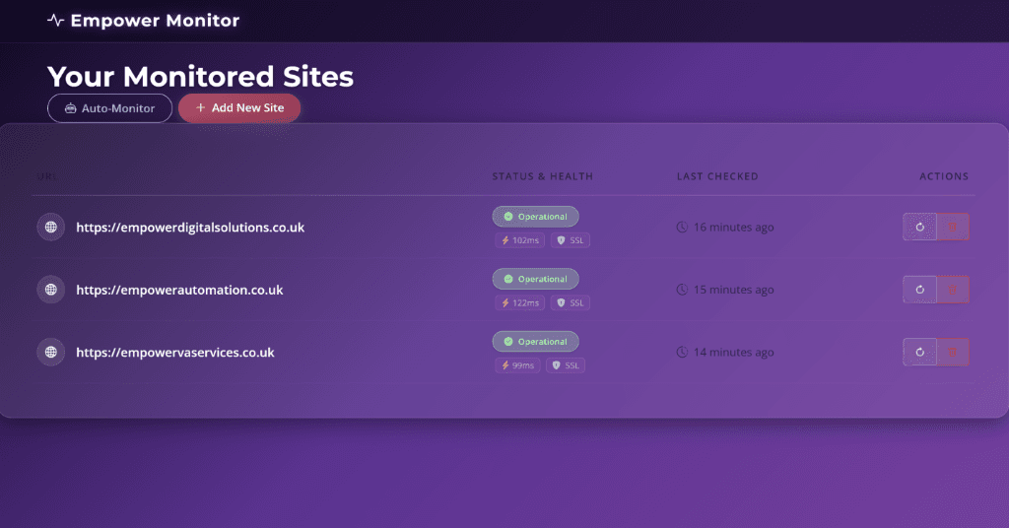Click the globe icon beside empowervaservices.co.uk
The height and width of the screenshot is (528, 1009).
click(x=50, y=352)
